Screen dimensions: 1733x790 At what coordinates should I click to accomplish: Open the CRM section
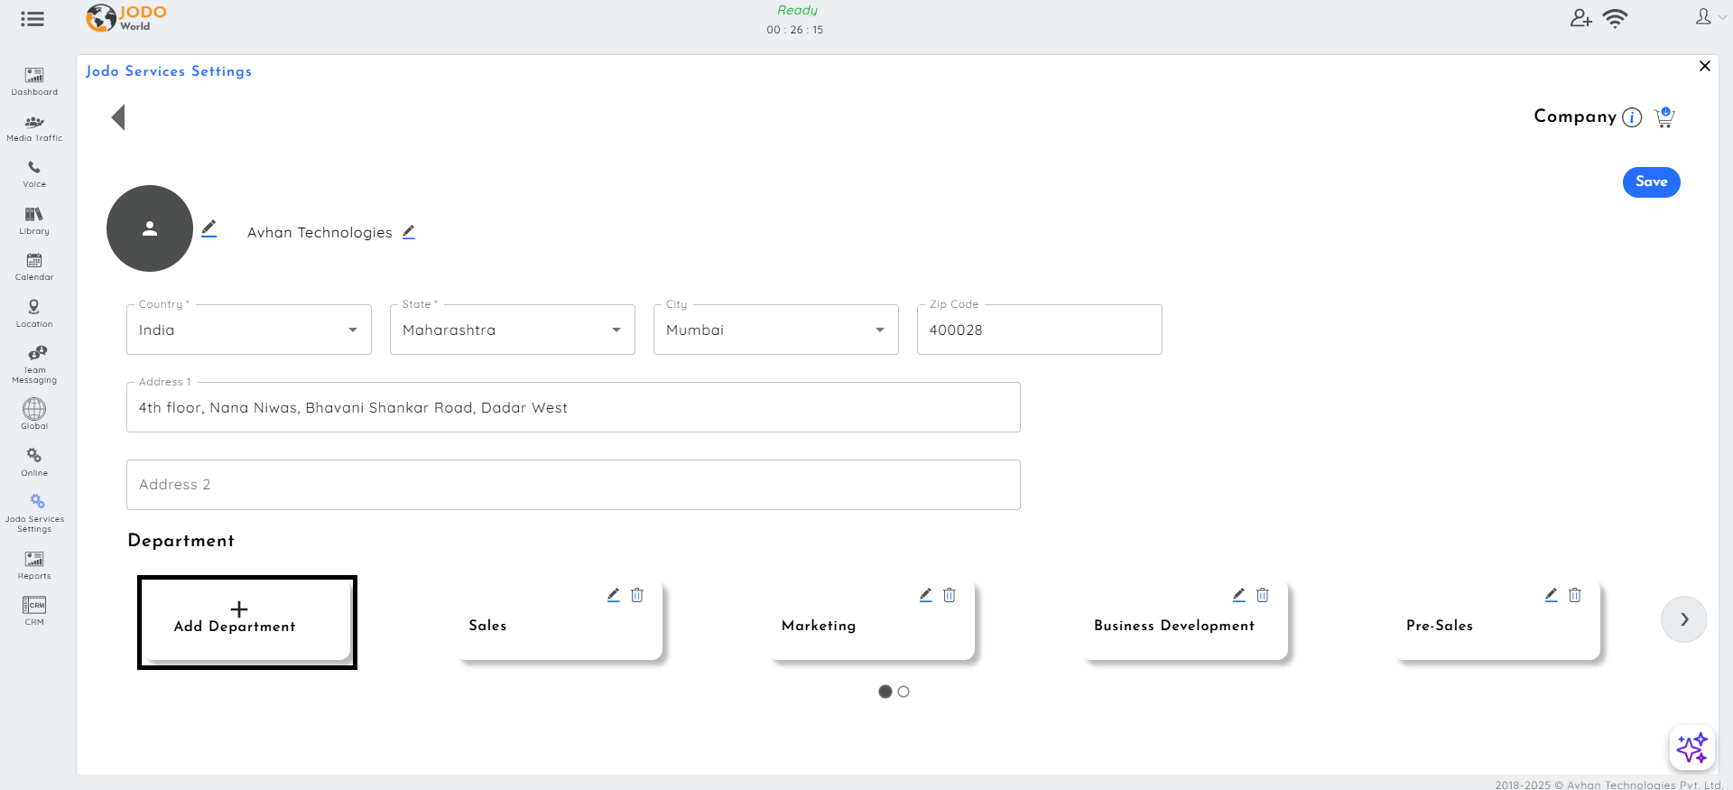(x=34, y=611)
